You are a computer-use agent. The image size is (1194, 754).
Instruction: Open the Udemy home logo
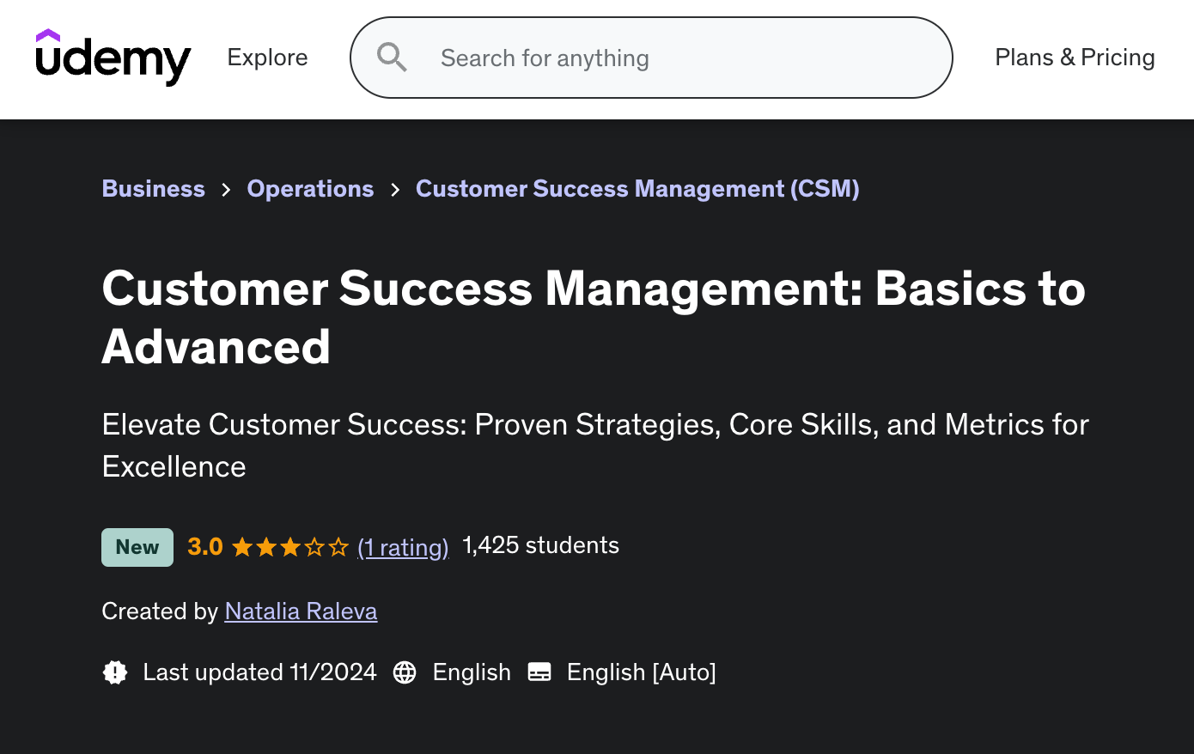point(113,58)
